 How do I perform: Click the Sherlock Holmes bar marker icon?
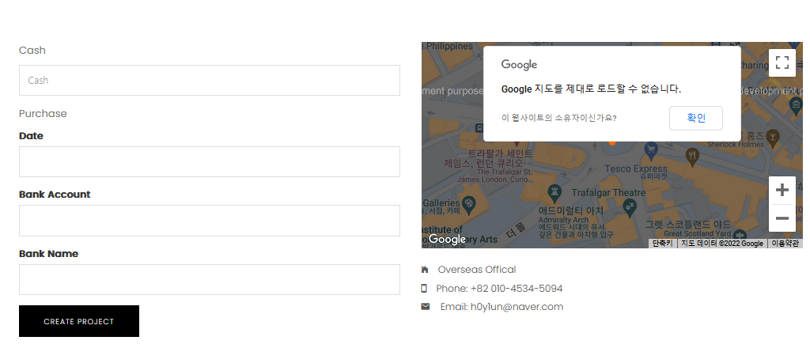[773, 138]
